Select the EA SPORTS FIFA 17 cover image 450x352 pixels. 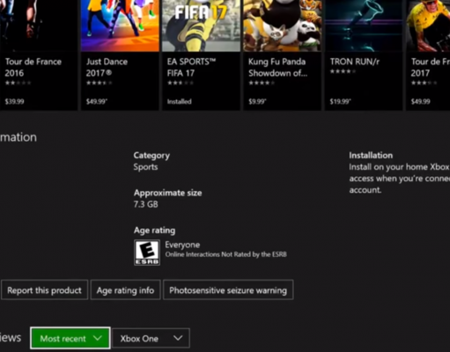pyautogui.click(x=201, y=26)
